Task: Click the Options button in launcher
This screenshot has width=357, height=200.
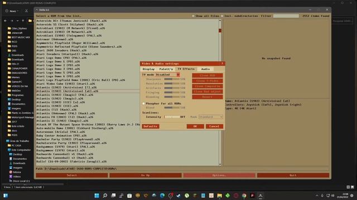Action: (219, 176)
